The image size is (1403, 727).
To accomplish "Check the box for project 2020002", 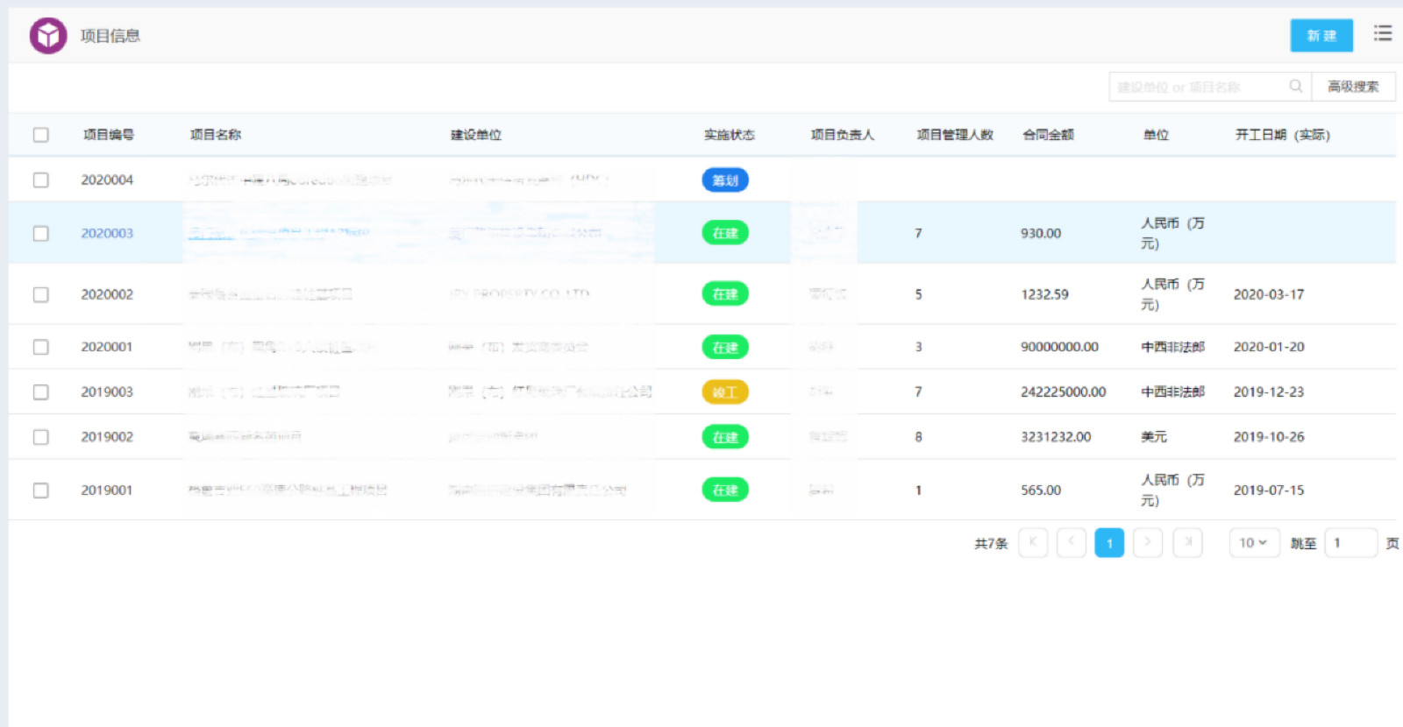I will 41,294.
